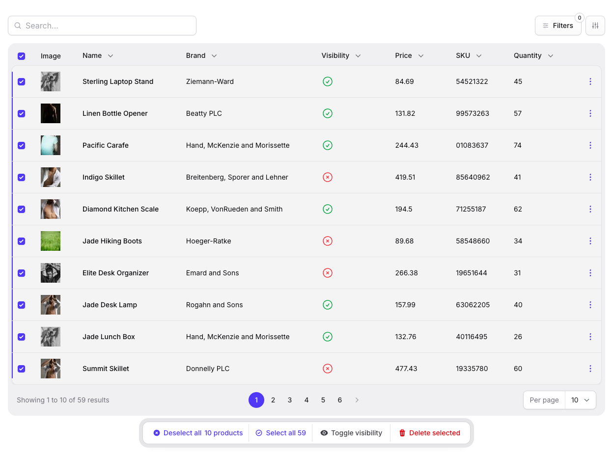
Task: Open row actions menu for Indigo Skillet
Action: pyautogui.click(x=590, y=177)
